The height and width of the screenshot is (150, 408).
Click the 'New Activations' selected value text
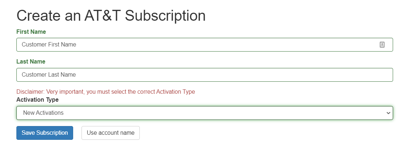43,113
